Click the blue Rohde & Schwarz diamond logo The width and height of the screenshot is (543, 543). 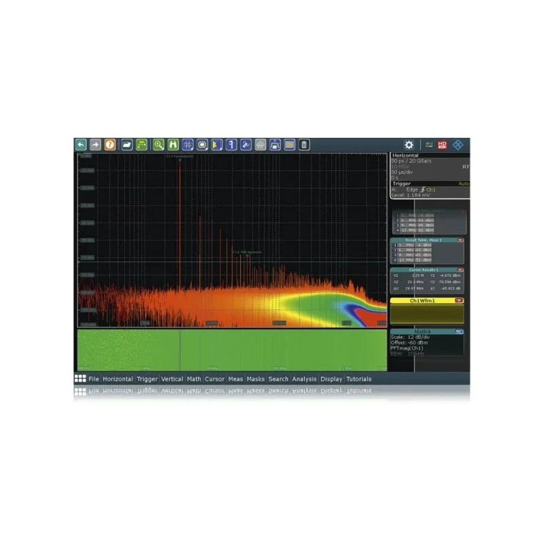click(457, 145)
